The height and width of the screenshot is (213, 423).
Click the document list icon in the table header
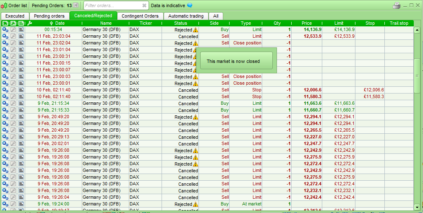coord(21,23)
